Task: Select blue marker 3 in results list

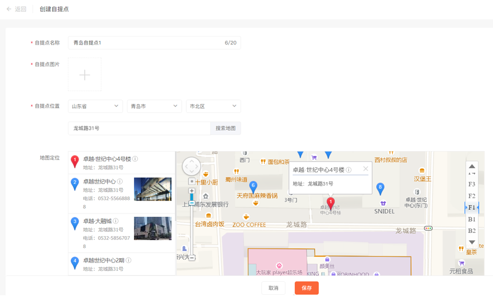Action: pos(75,224)
